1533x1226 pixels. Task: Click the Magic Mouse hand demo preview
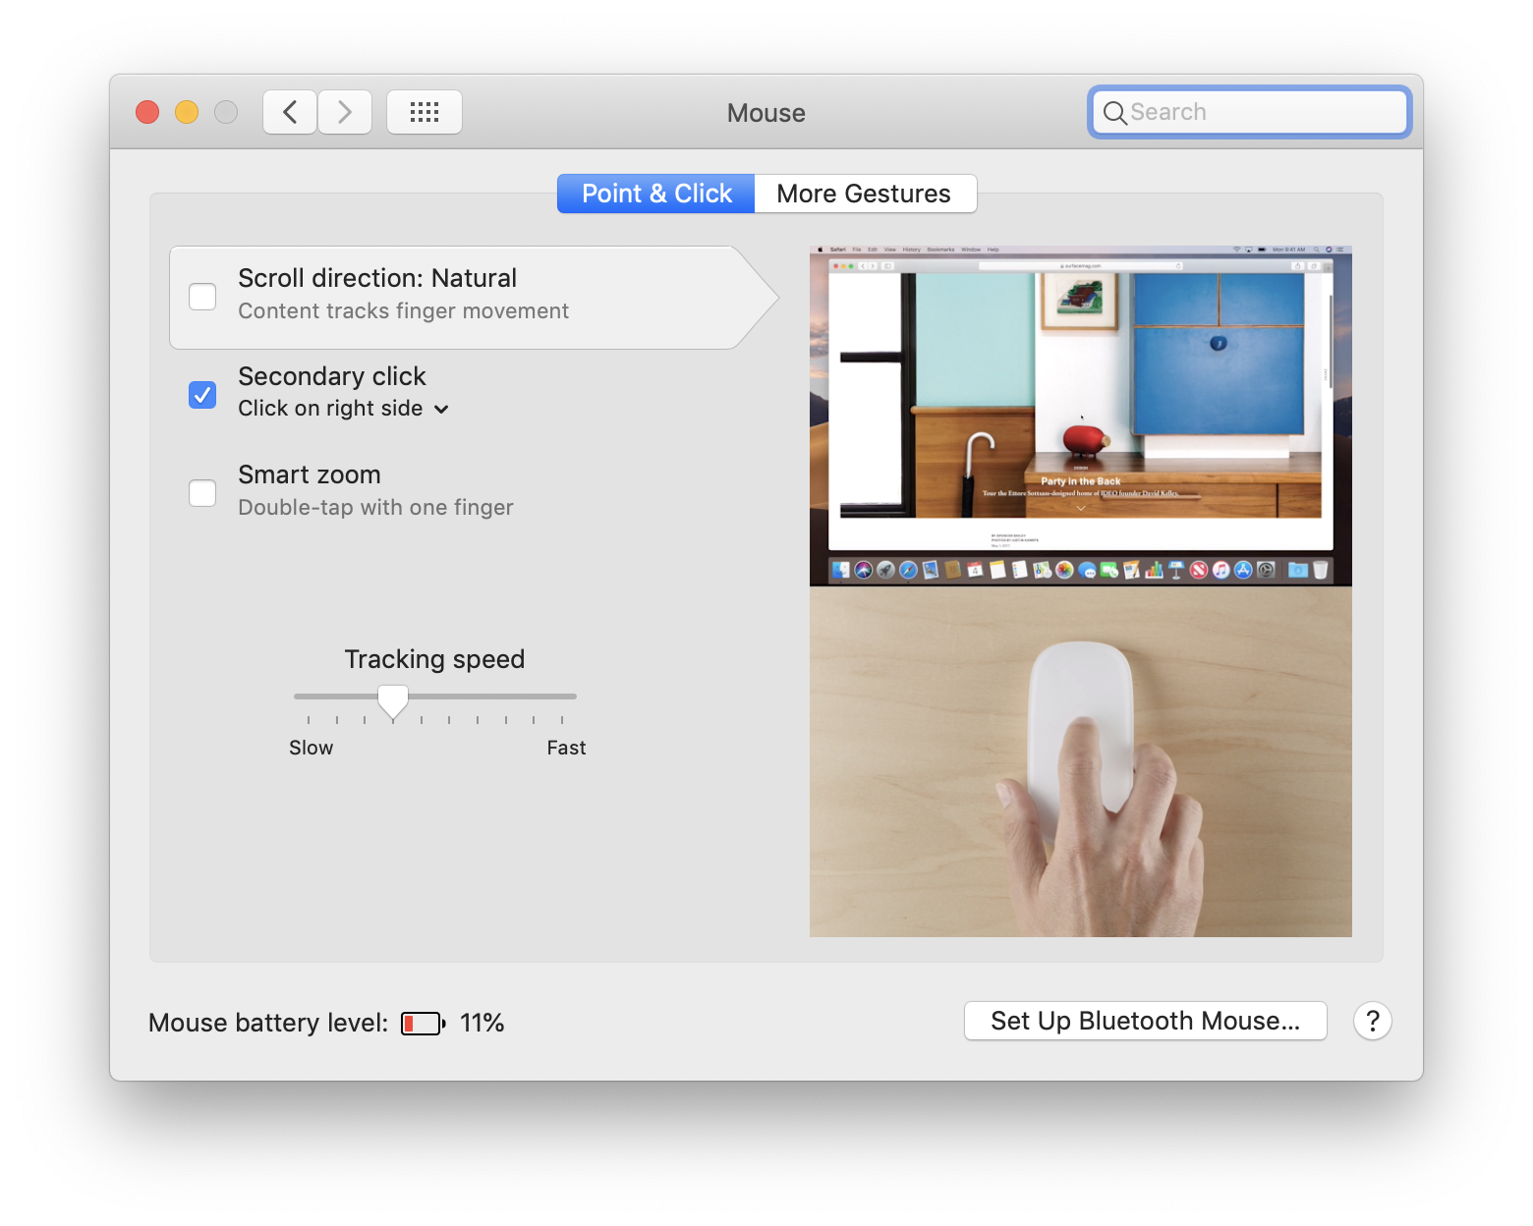click(1080, 761)
